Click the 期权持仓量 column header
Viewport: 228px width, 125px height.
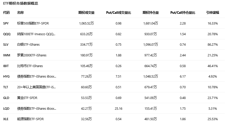pos(150,12)
